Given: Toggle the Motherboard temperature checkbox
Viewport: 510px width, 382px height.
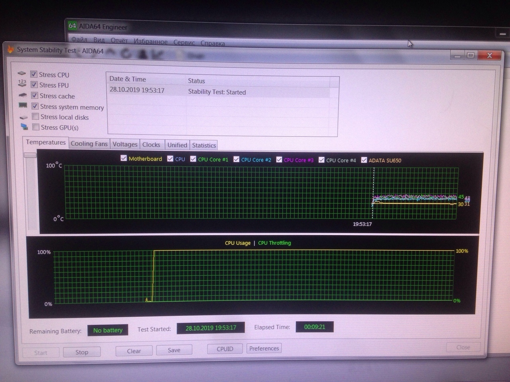Looking at the screenshot, I should [x=124, y=158].
